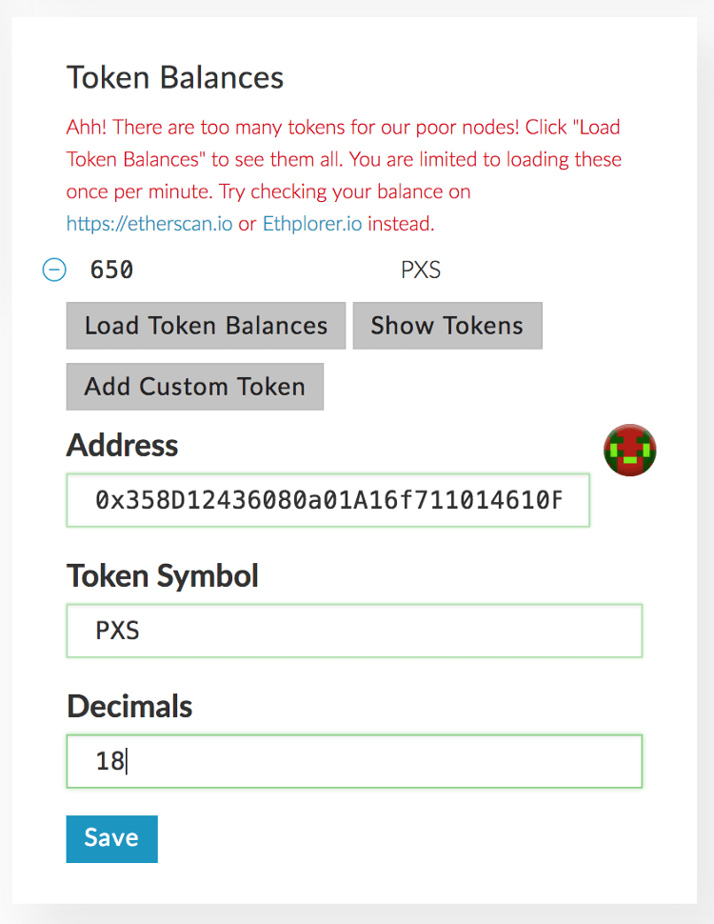Save the custom token
Screen dimensions: 714x924
pos(111,838)
